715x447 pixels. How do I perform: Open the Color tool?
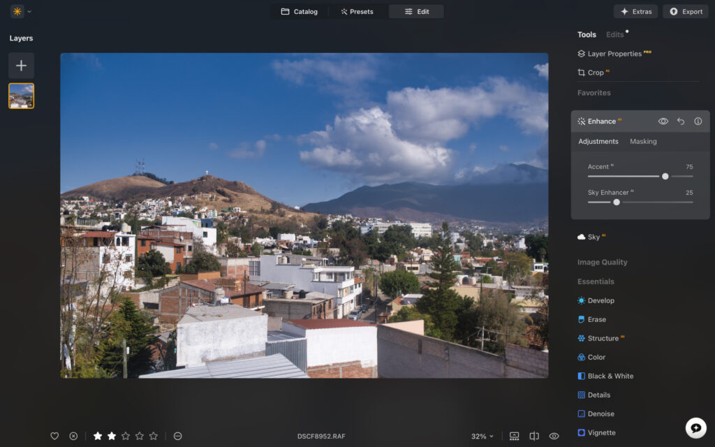pos(598,357)
